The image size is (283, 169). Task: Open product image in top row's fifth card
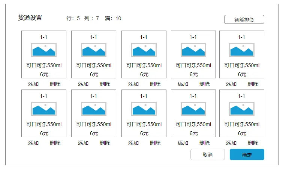point(242,50)
